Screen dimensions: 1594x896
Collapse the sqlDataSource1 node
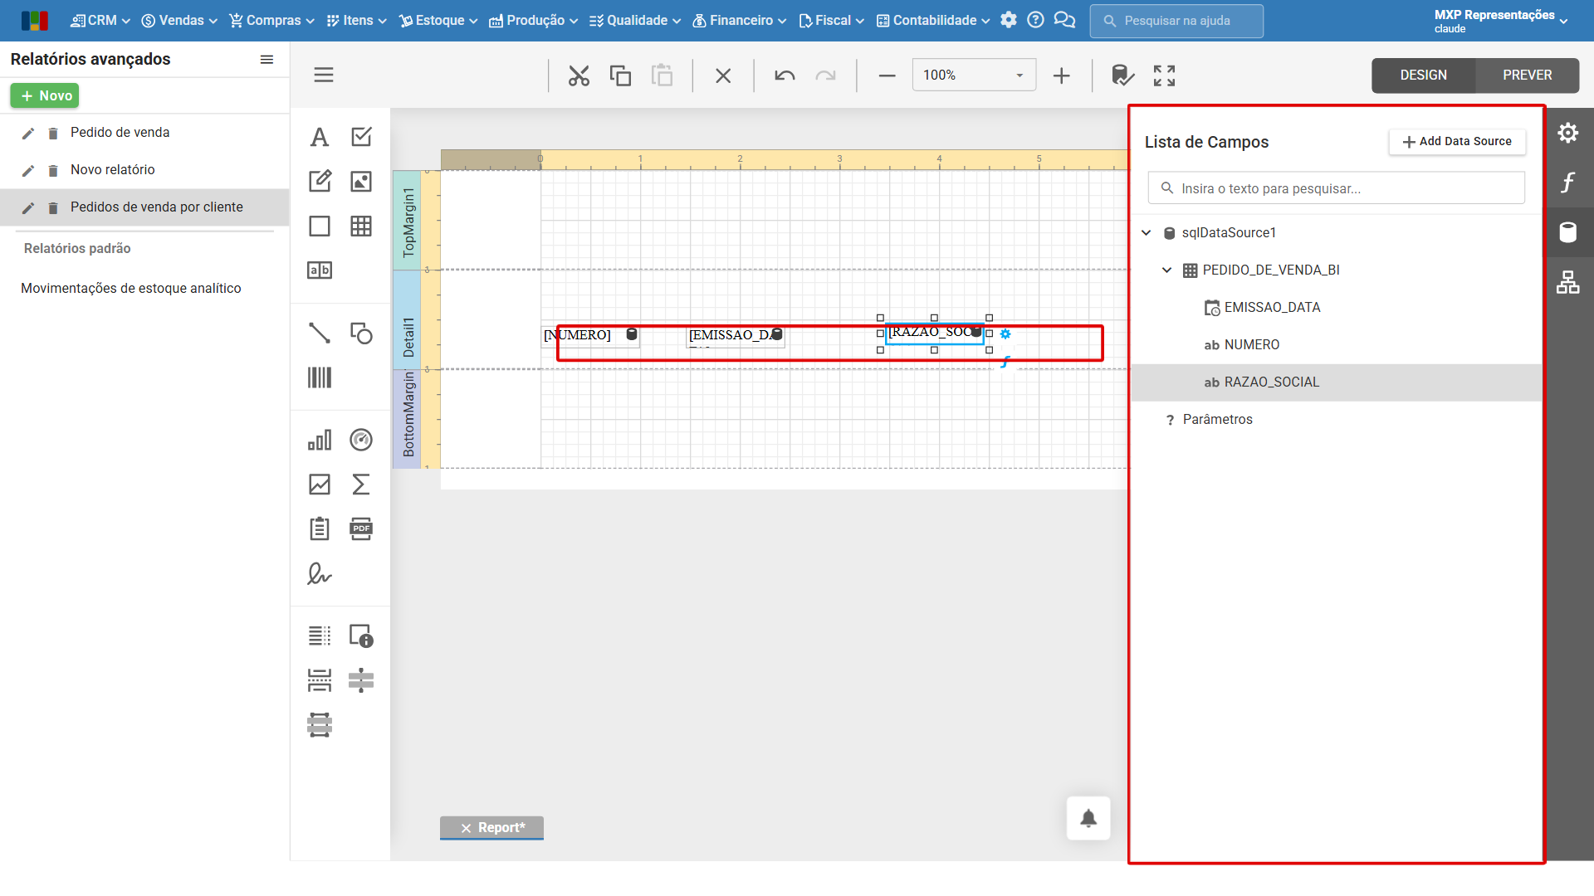(1147, 232)
